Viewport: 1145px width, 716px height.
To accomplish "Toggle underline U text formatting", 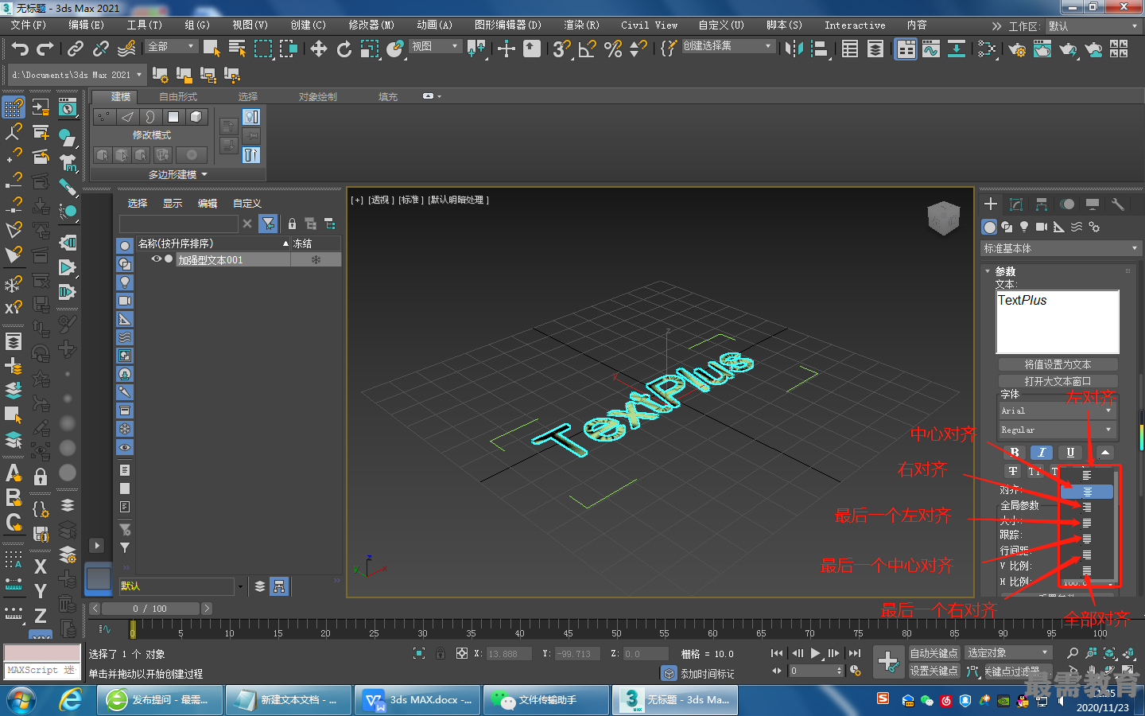I will click(x=1070, y=452).
